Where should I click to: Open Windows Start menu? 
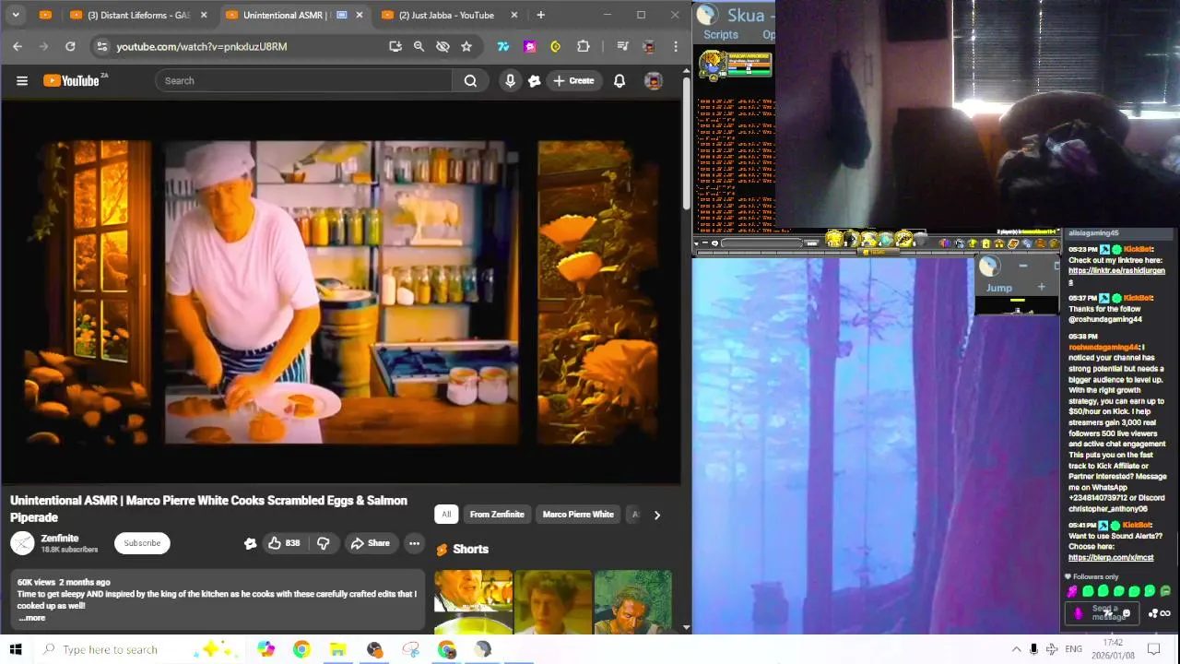[16, 649]
